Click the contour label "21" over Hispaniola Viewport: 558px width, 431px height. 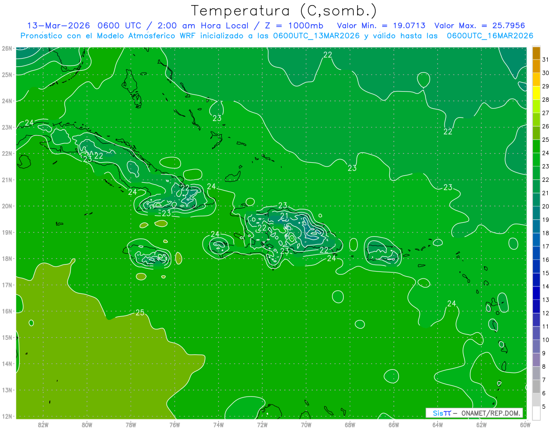click(x=285, y=216)
